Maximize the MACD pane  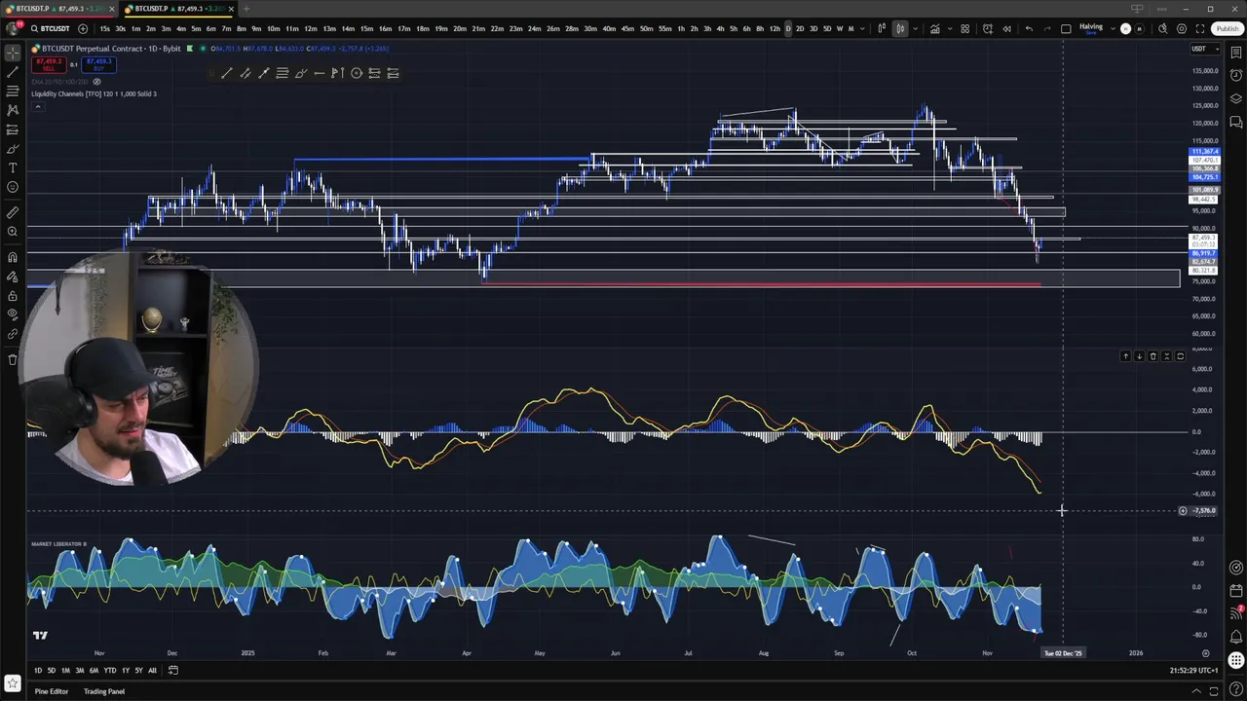pyautogui.click(x=1180, y=356)
